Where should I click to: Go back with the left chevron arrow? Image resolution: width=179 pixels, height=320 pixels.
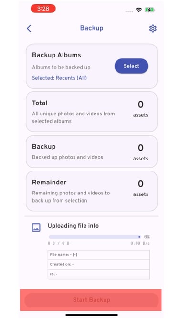pos(29,29)
